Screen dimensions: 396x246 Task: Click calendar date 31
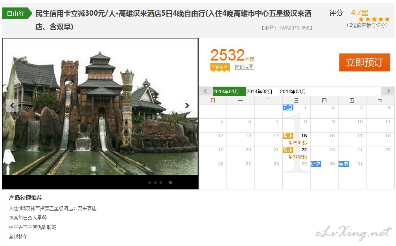(x=360, y=164)
